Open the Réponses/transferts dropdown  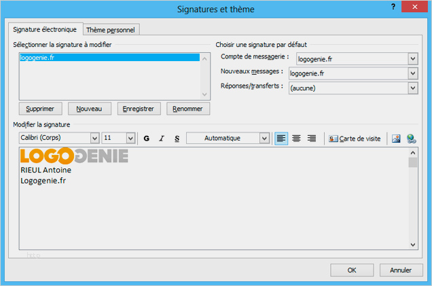tap(413, 88)
